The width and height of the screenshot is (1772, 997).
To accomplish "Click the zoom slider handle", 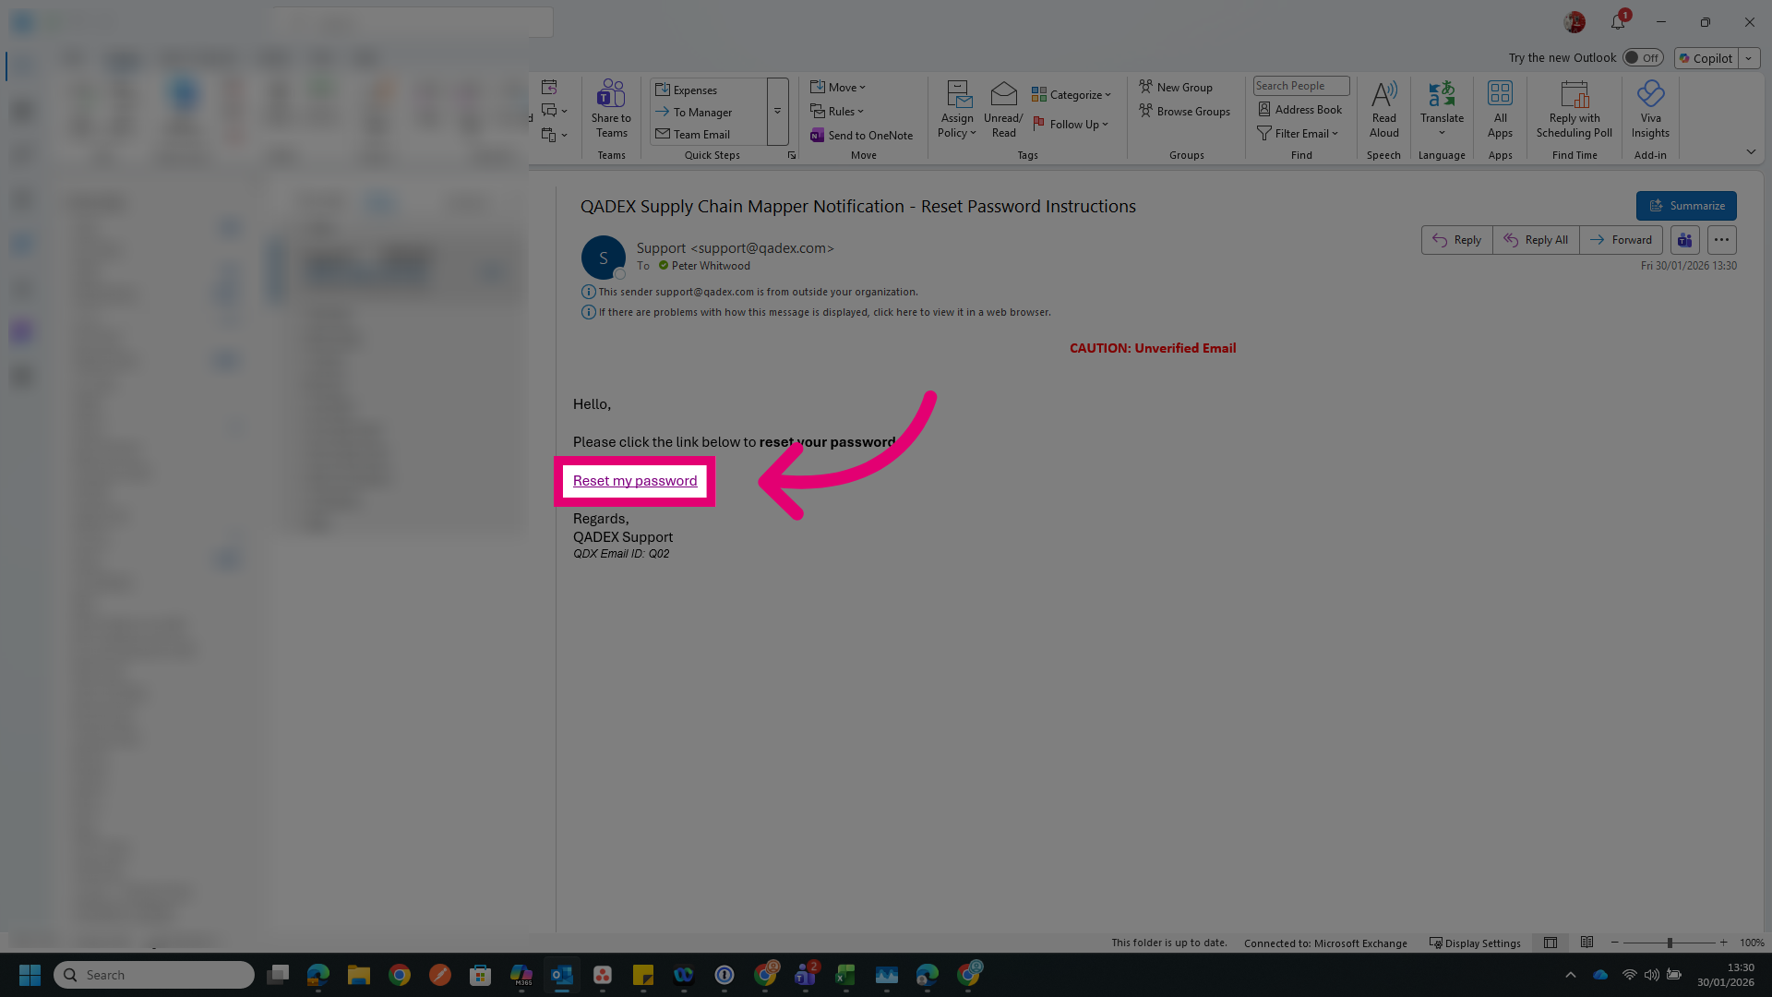I will point(1670,943).
